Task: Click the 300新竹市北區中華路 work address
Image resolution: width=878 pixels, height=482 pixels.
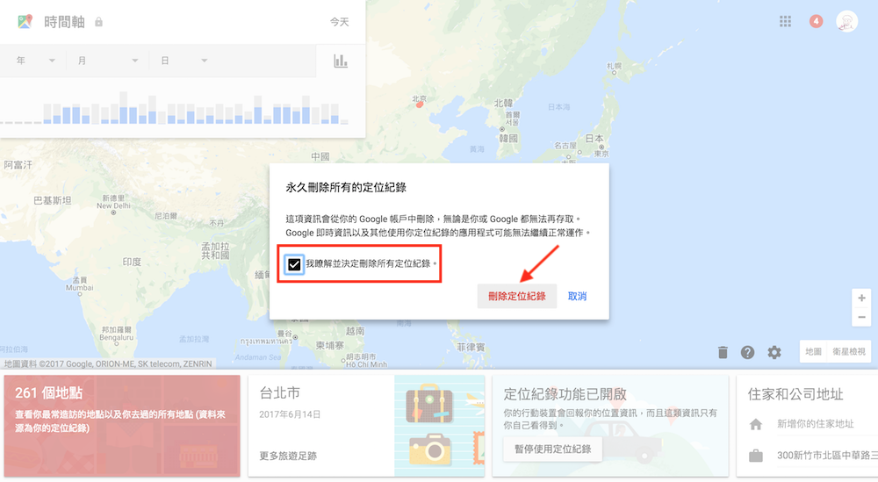Action: (827, 455)
